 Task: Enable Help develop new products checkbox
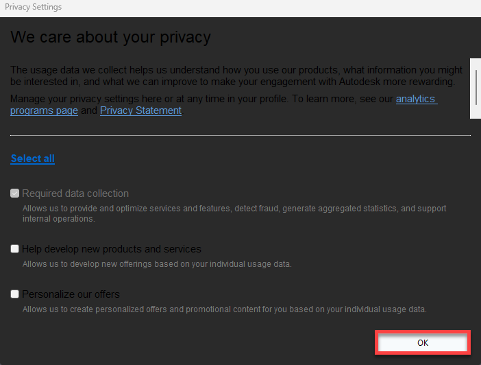[15, 249]
